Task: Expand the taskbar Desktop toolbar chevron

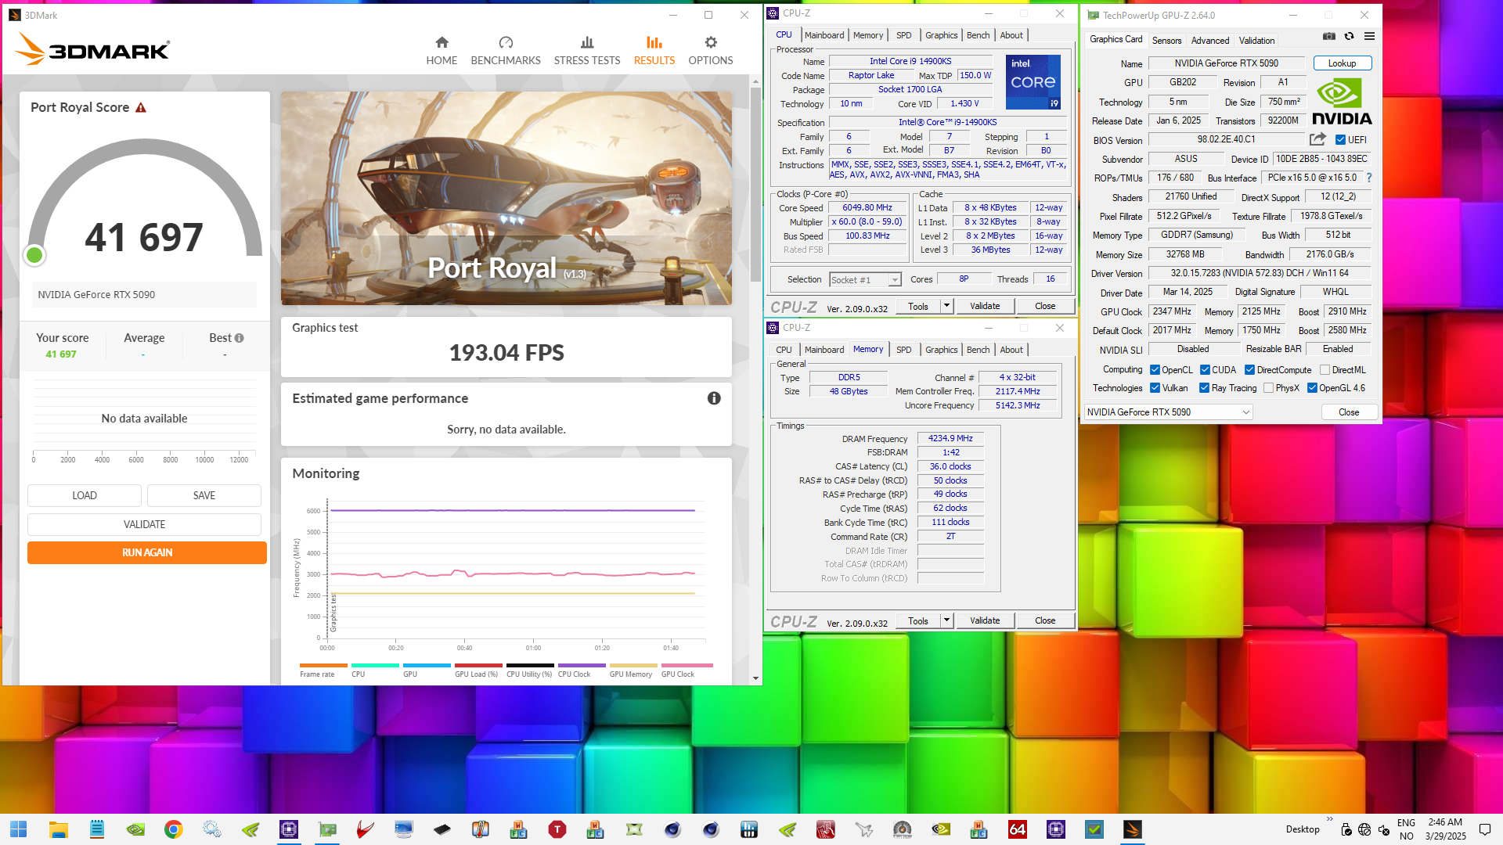Action: click(x=1329, y=819)
